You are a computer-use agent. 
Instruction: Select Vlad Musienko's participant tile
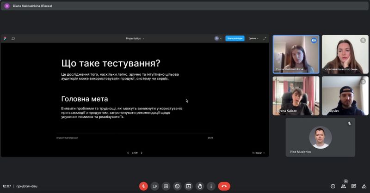point(321,137)
